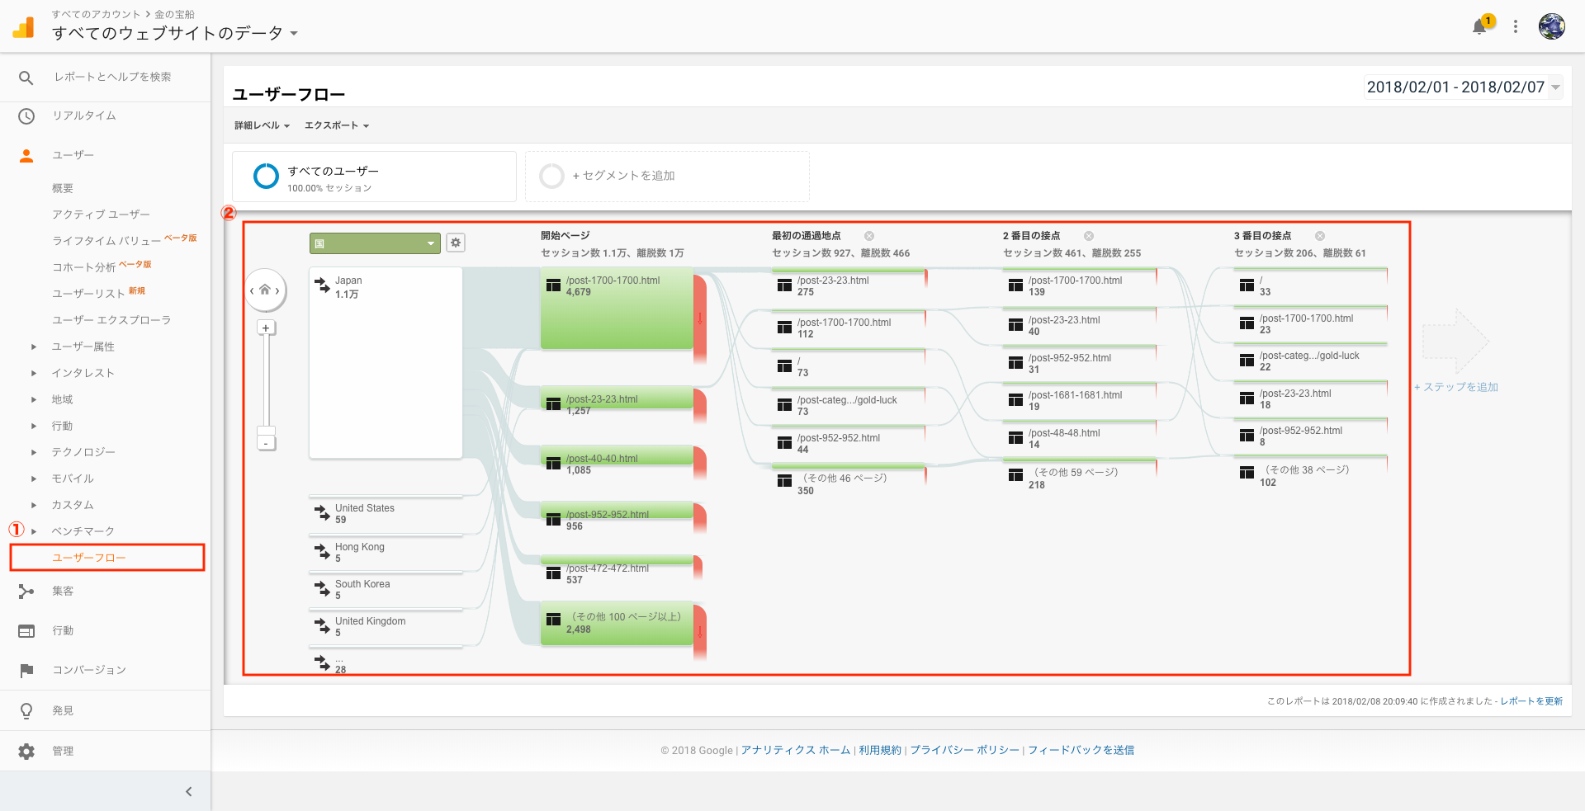Viewport: 1585px width, 811px height.
Task: Click the zoom-out minus button
Action: [x=266, y=444]
